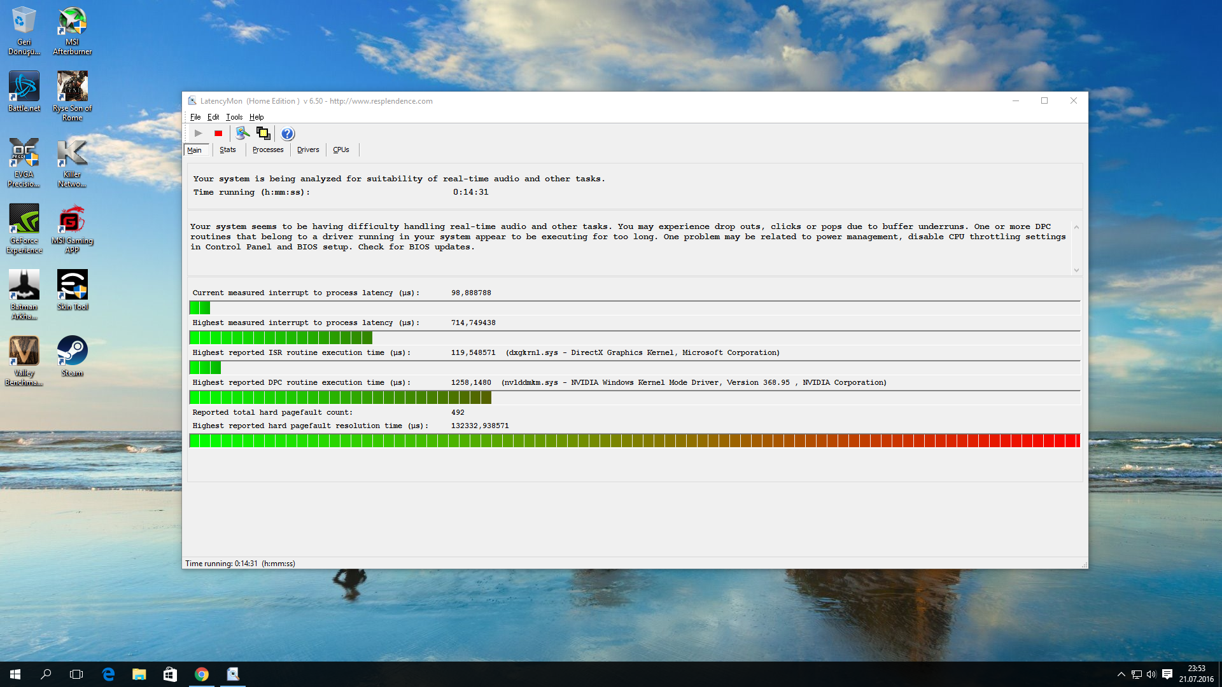Select the Recycle Bin desktop icon
1222x687 pixels.
point(24,31)
